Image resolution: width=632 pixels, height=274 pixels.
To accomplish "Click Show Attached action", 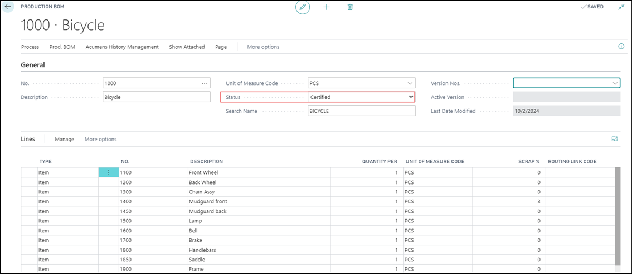I will point(187,47).
